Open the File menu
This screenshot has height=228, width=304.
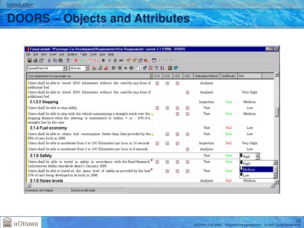pyautogui.click(x=28, y=54)
